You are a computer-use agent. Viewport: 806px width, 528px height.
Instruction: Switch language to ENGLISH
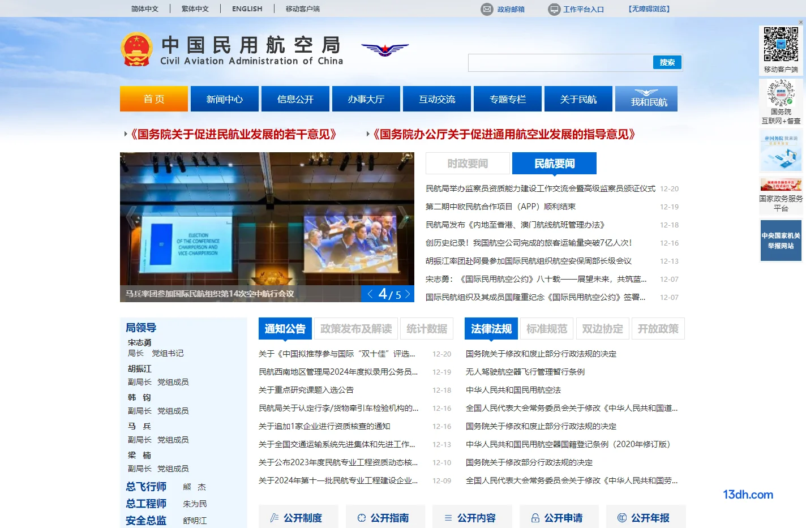click(247, 9)
